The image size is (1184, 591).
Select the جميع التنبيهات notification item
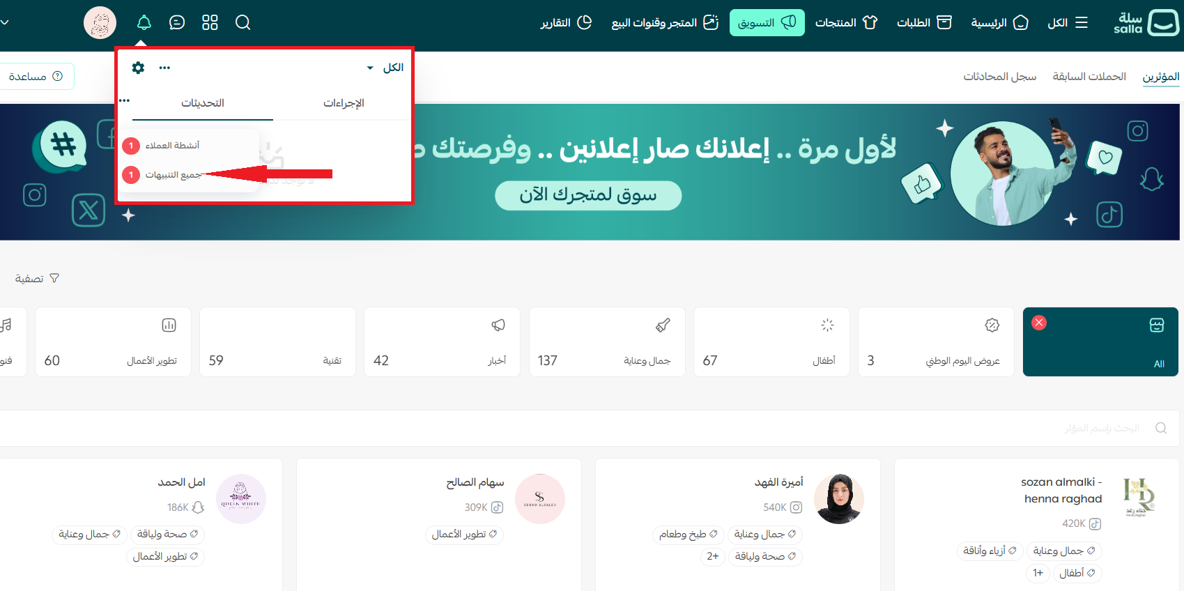(x=173, y=175)
